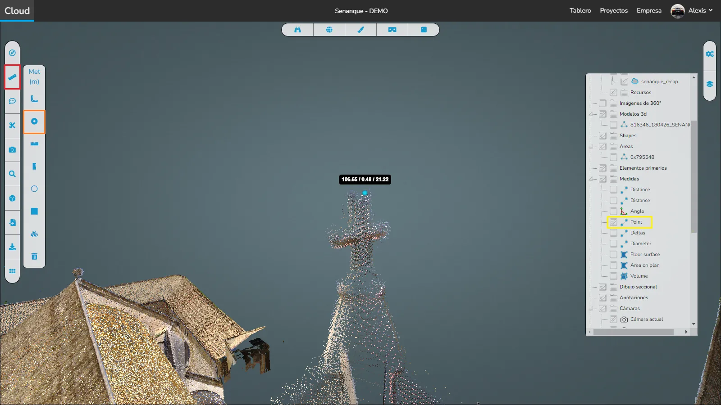
Task: Select the Elementos primarios folder
Action: pos(643,168)
